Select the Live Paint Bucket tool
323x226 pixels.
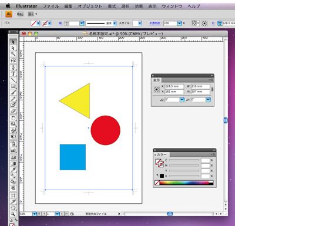pyautogui.click(x=13, y=182)
